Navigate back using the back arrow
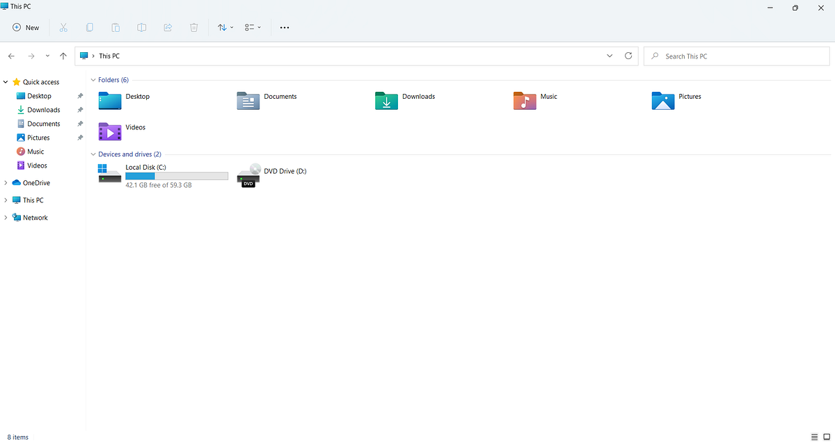 click(11, 56)
